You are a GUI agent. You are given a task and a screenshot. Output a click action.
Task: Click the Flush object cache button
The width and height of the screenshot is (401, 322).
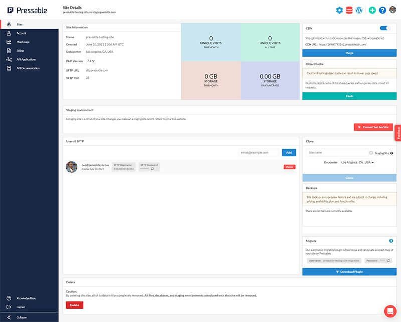click(349, 96)
